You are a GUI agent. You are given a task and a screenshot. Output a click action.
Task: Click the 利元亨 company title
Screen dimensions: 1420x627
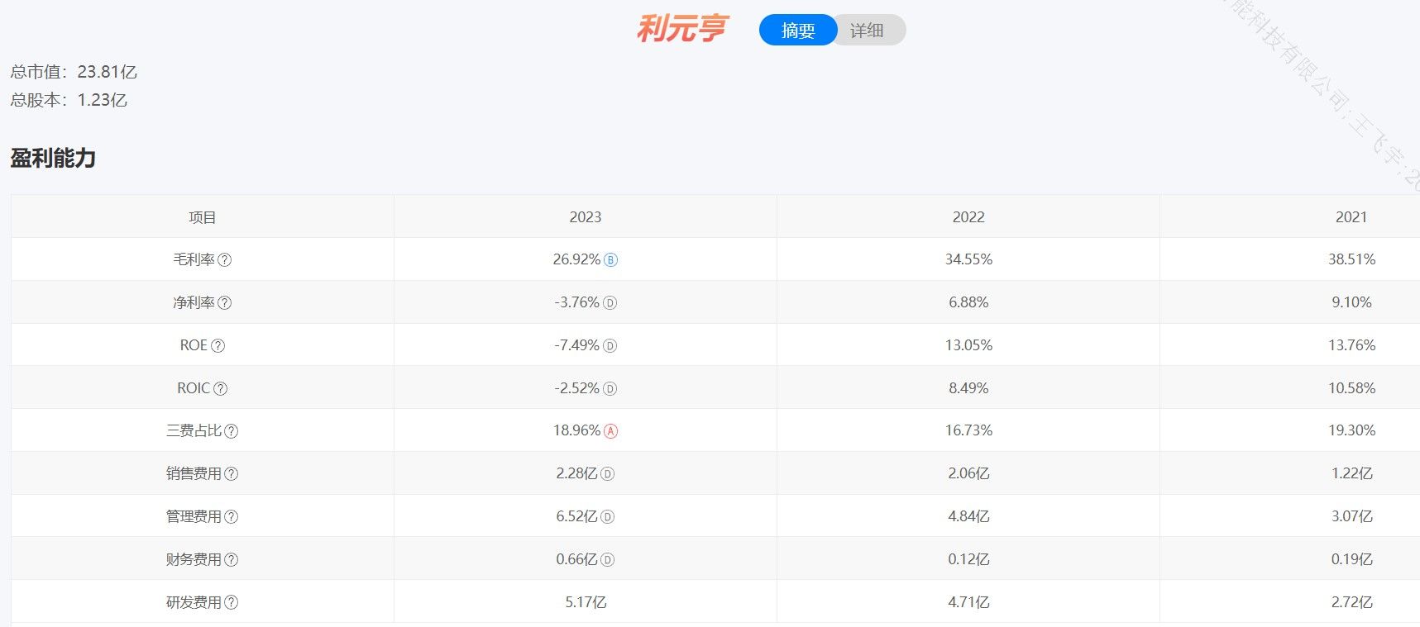681,30
